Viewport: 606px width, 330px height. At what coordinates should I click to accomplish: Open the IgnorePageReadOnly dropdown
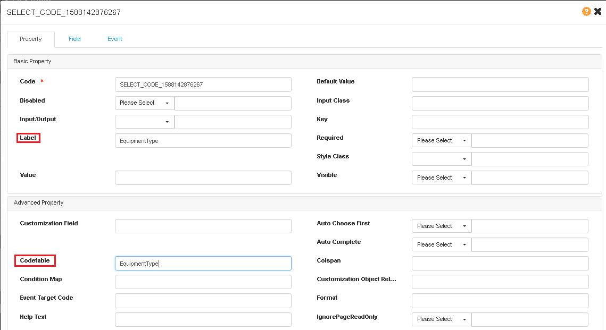(x=441, y=319)
